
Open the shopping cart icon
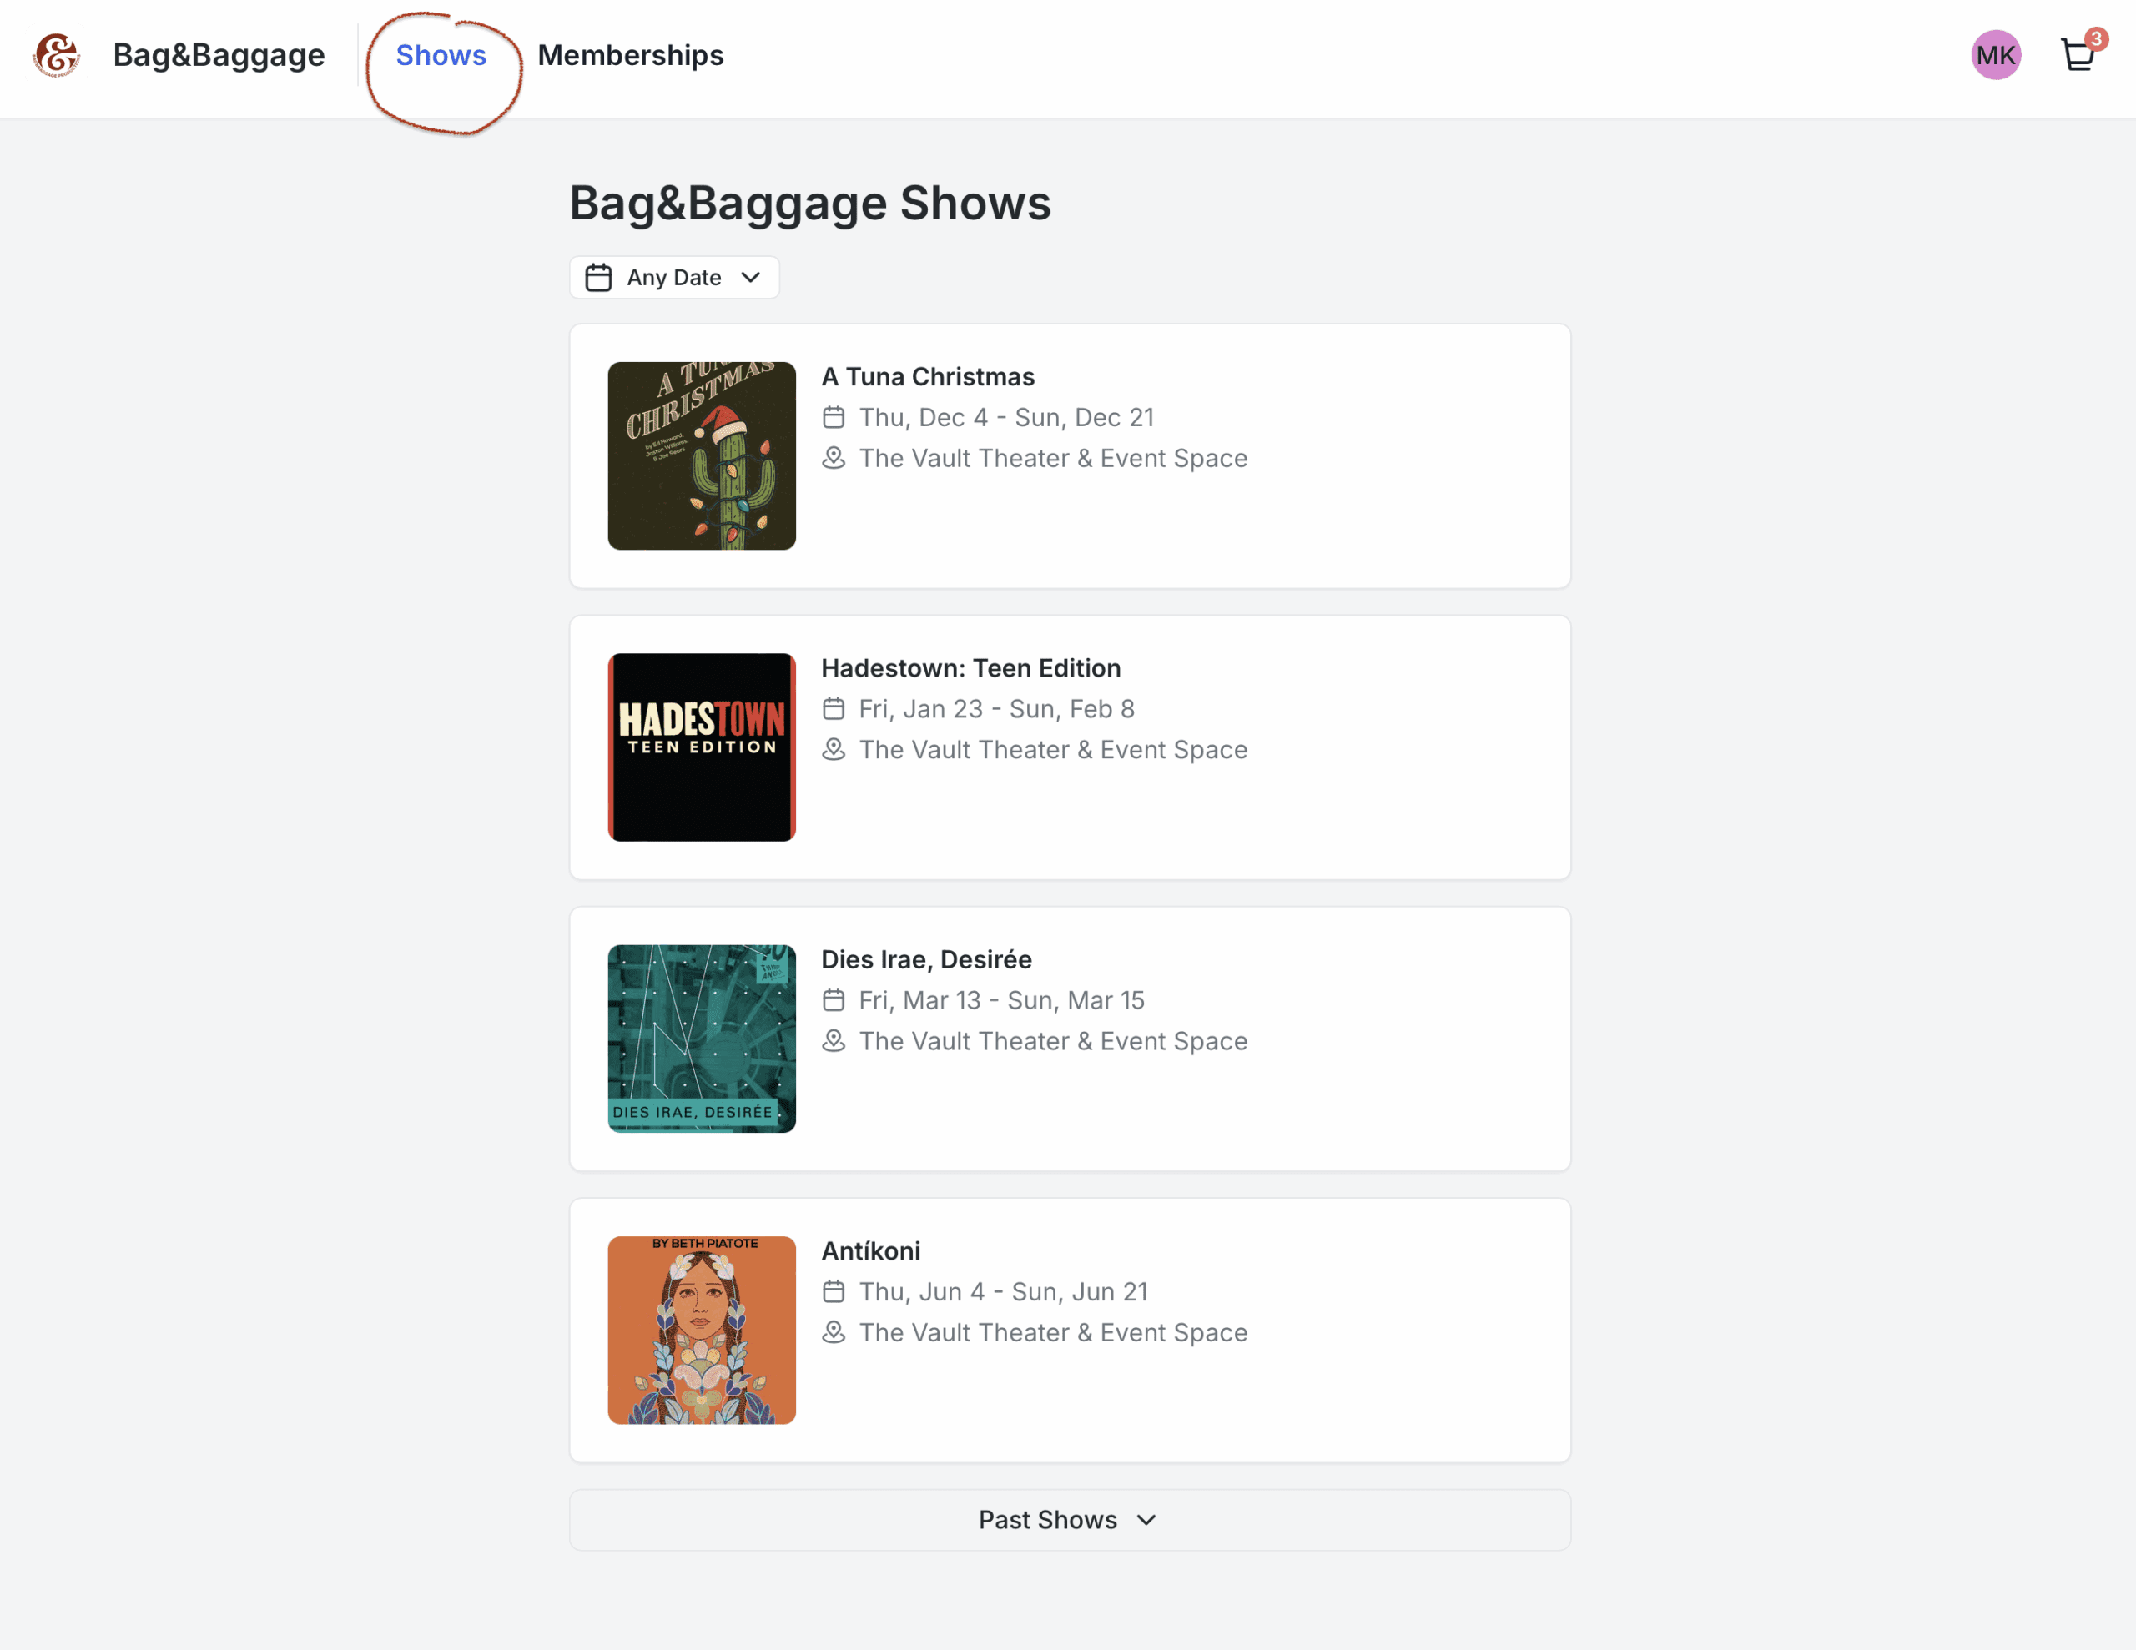2078,56
